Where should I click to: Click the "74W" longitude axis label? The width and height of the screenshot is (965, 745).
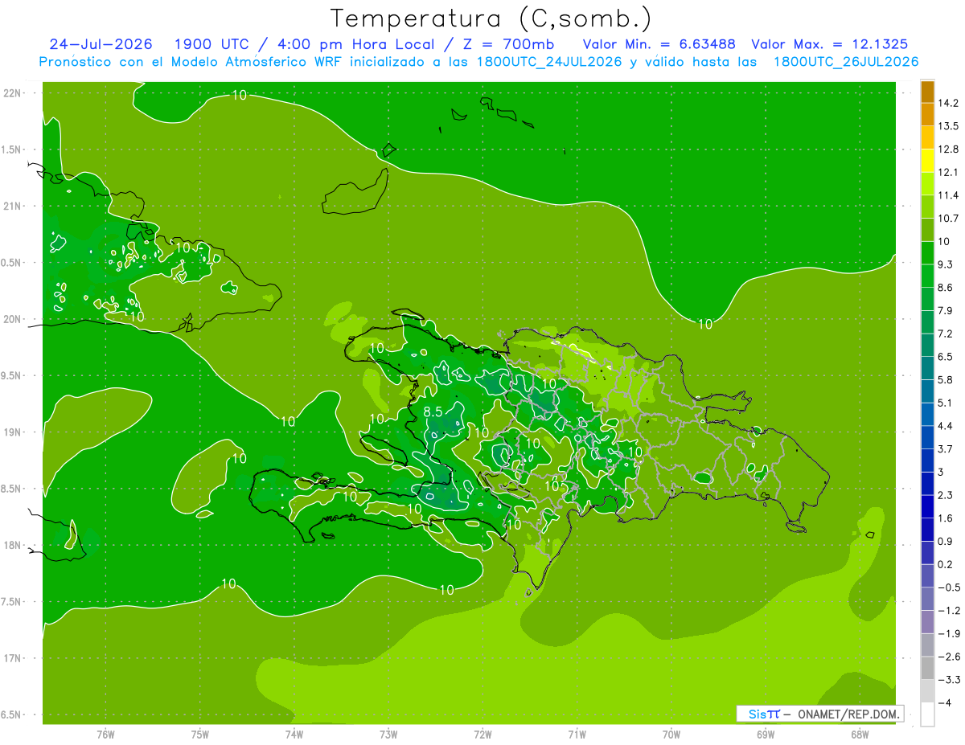click(x=294, y=735)
